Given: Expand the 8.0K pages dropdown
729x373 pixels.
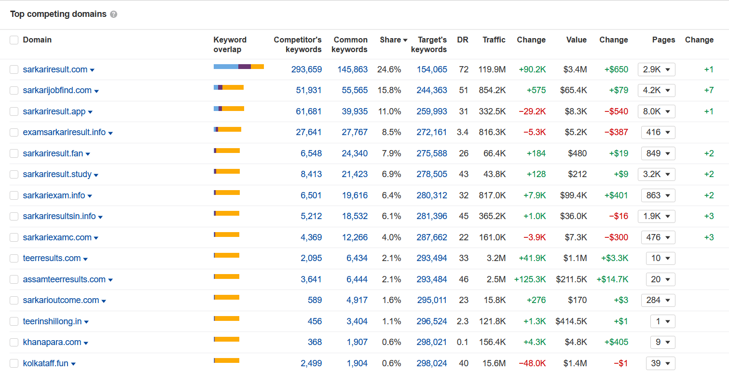Looking at the screenshot, I should point(656,111).
